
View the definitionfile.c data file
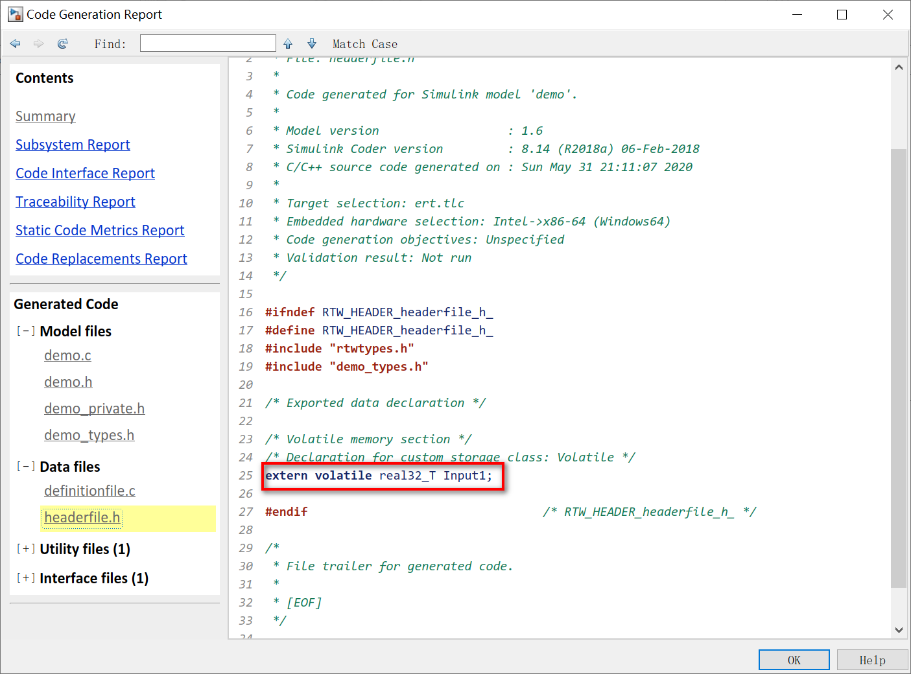pos(89,491)
